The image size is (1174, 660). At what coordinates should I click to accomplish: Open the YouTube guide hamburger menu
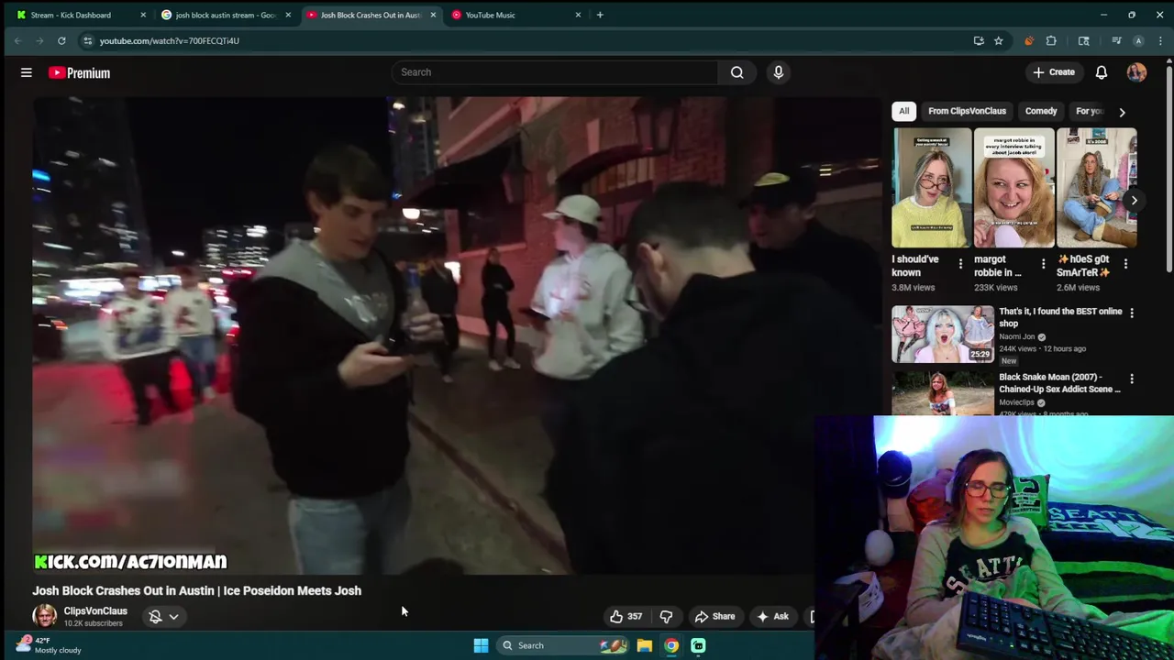pos(27,72)
